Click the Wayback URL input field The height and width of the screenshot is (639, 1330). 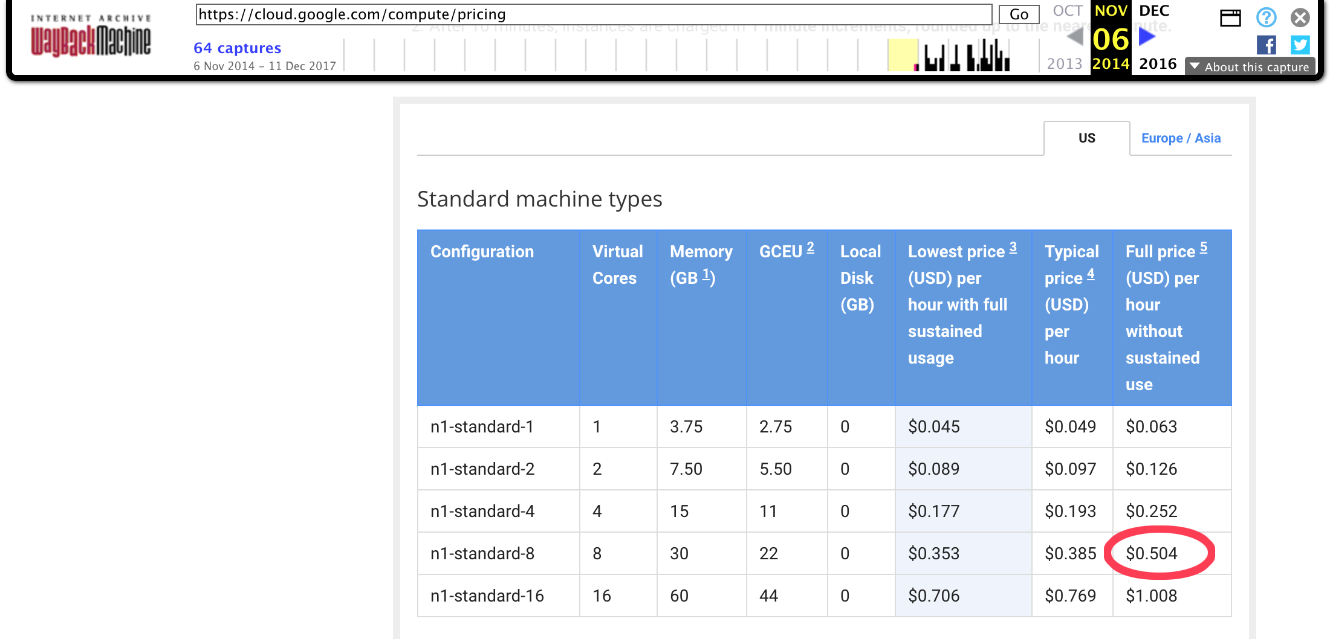[594, 14]
